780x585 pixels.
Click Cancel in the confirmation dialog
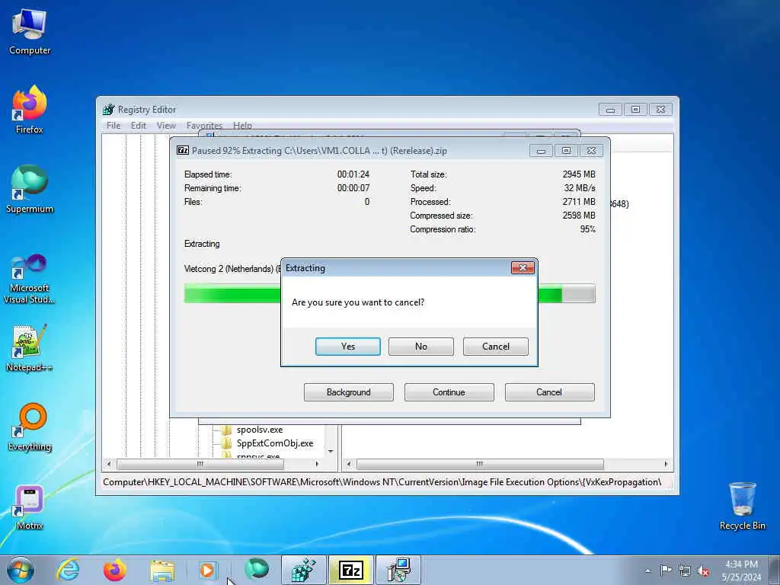tap(495, 347)
